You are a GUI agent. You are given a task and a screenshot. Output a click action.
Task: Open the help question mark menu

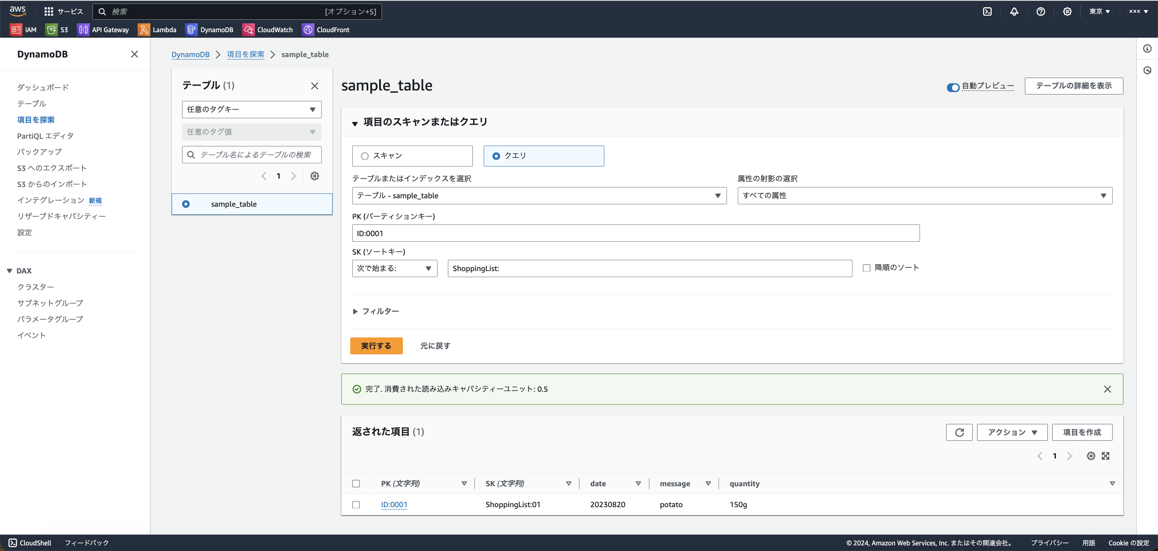click(x=1041, y=11)
